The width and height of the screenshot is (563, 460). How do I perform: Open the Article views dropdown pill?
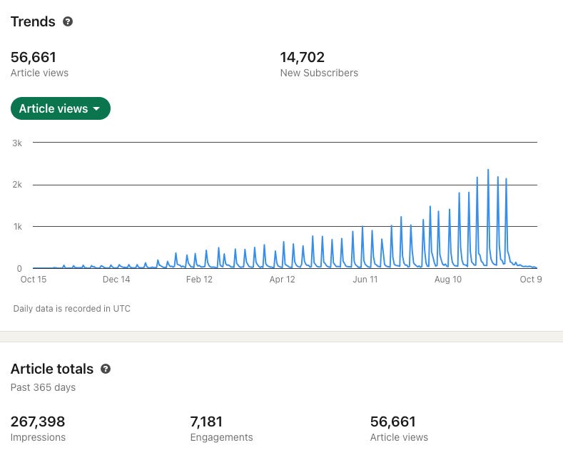pyautogui.click(x=61, y=108)
